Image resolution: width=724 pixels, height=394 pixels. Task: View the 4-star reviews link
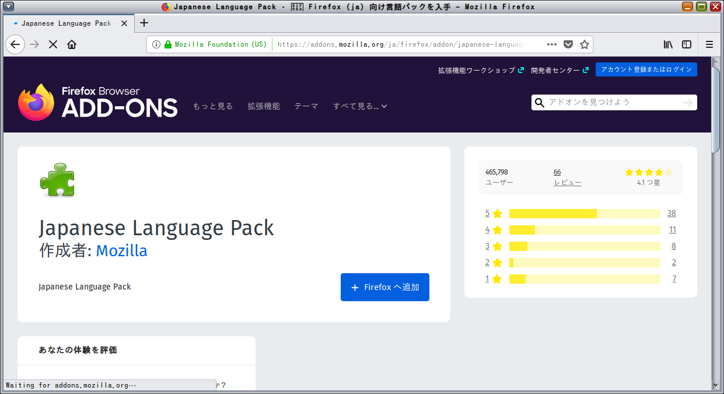pos(487,230)
